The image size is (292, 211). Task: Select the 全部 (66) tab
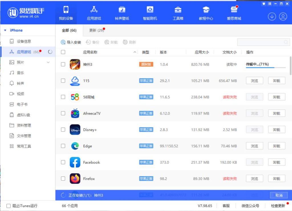click(69, 30)
